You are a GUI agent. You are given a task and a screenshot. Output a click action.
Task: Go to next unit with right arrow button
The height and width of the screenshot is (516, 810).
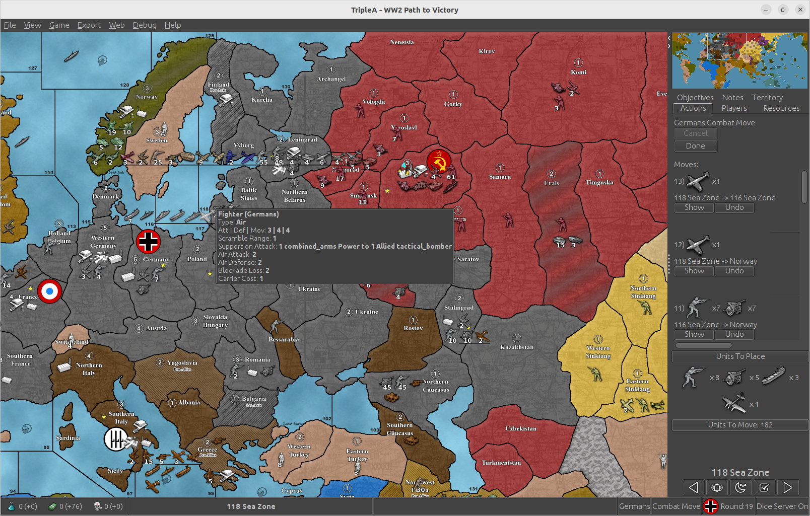[788, 487]
